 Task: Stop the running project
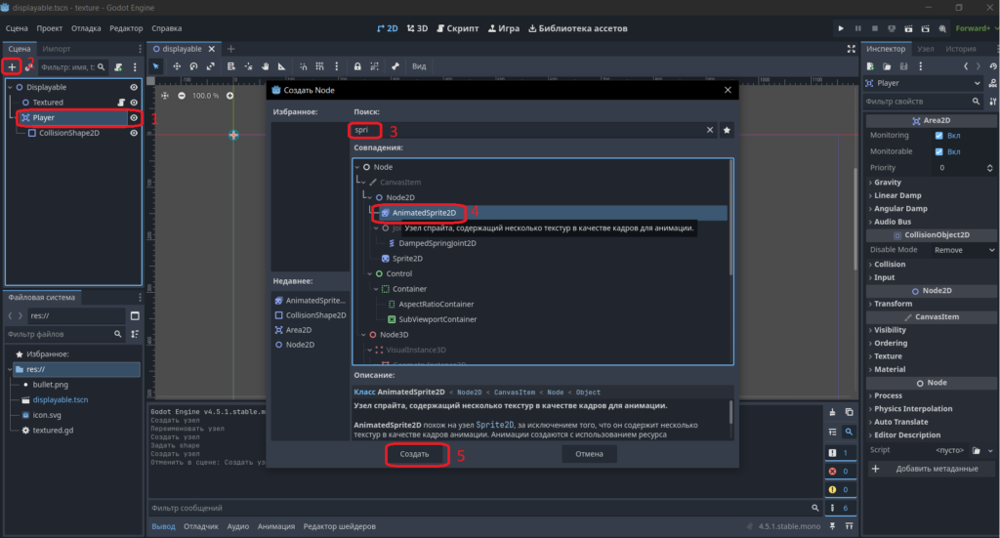click(x=875, y=28)
